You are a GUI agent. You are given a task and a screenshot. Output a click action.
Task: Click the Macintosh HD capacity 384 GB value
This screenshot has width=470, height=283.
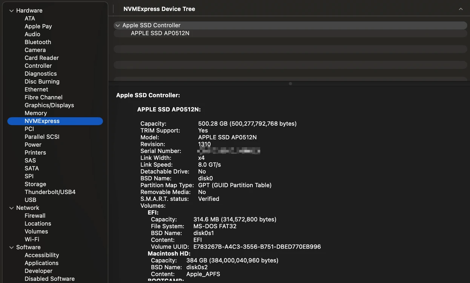232,261
